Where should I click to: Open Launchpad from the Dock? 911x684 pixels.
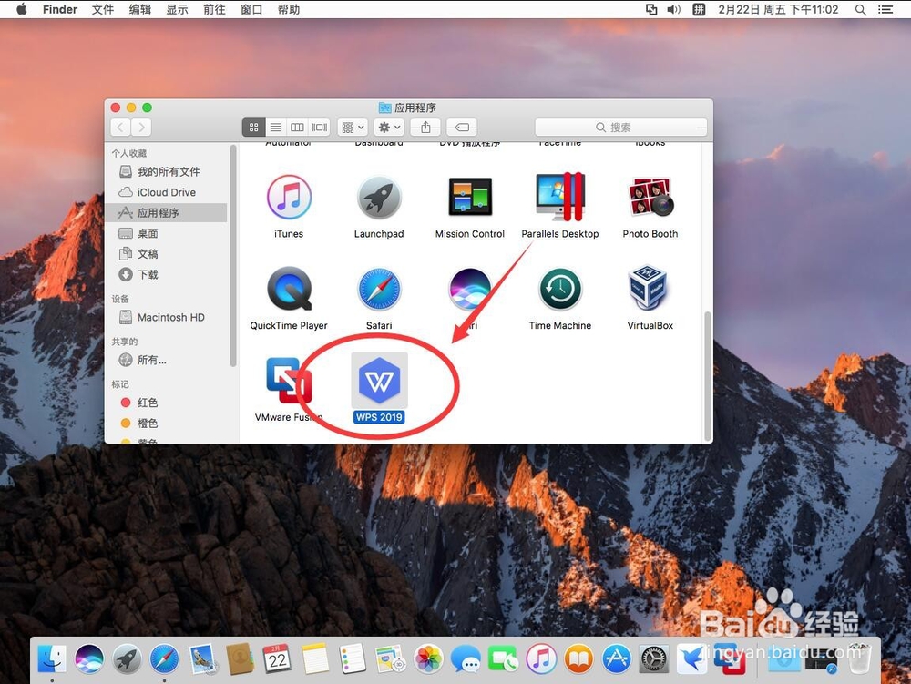click(x=127, y=659)
